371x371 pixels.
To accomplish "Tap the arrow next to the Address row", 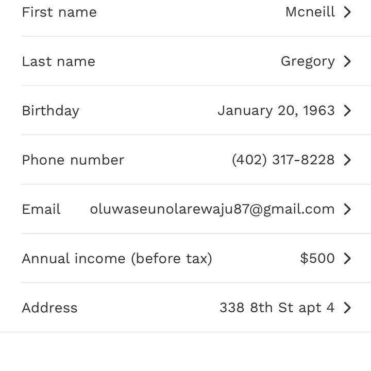I will pyautogui.click(x=347, y=308).
